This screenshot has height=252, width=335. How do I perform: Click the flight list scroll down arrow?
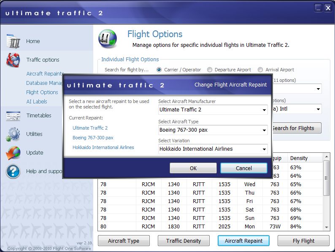(327, 228)
